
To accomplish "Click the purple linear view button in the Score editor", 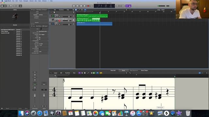I will (79, 73).
